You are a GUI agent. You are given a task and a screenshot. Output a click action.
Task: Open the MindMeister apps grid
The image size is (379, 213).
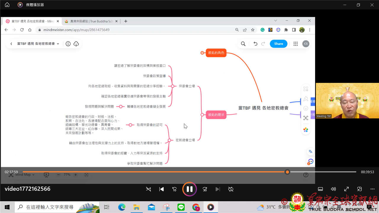pos(296,44)
